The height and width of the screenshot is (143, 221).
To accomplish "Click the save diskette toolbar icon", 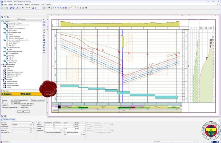I will pos(7,8).
